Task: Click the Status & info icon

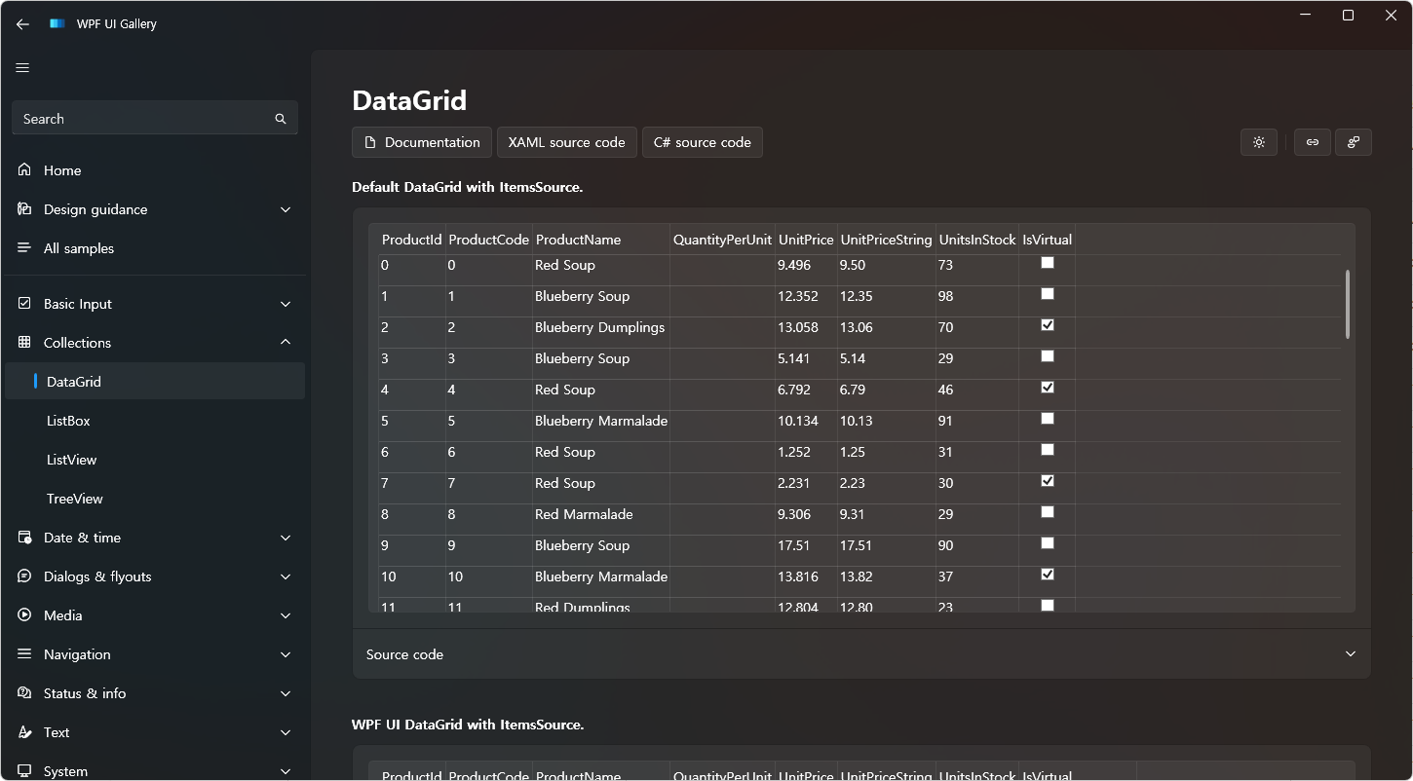Action: 24,693
